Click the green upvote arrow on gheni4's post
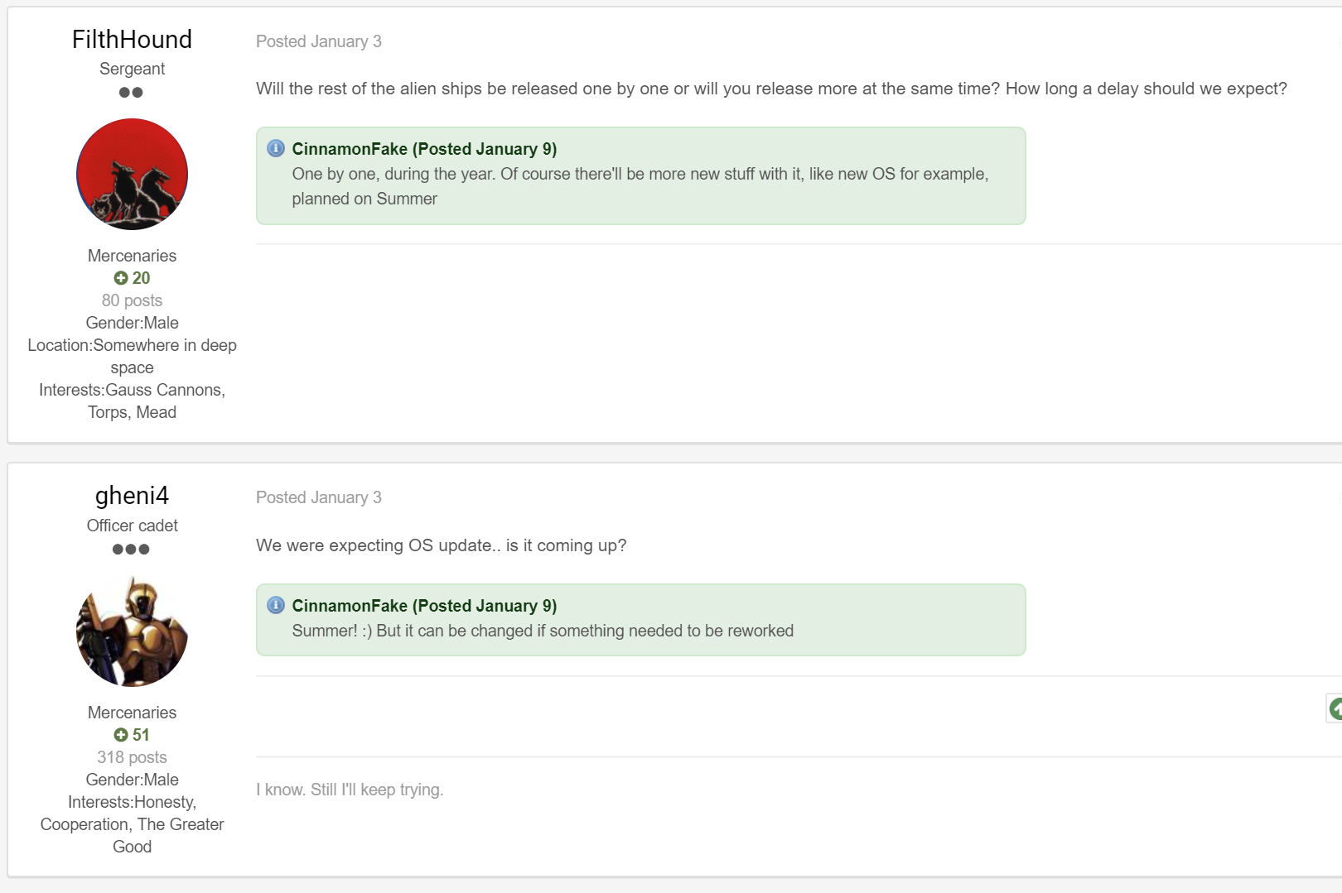1342x893 pixels. (1335, 708)
